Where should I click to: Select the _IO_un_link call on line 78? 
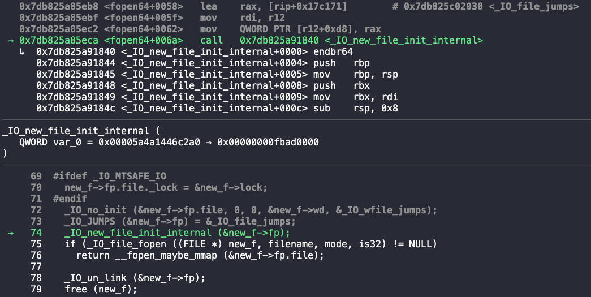pyautogui.click(x=135, y=278)
